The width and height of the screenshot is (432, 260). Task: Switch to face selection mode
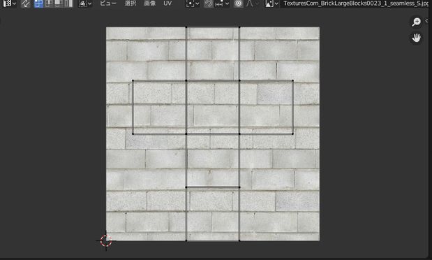pos(58,3)
